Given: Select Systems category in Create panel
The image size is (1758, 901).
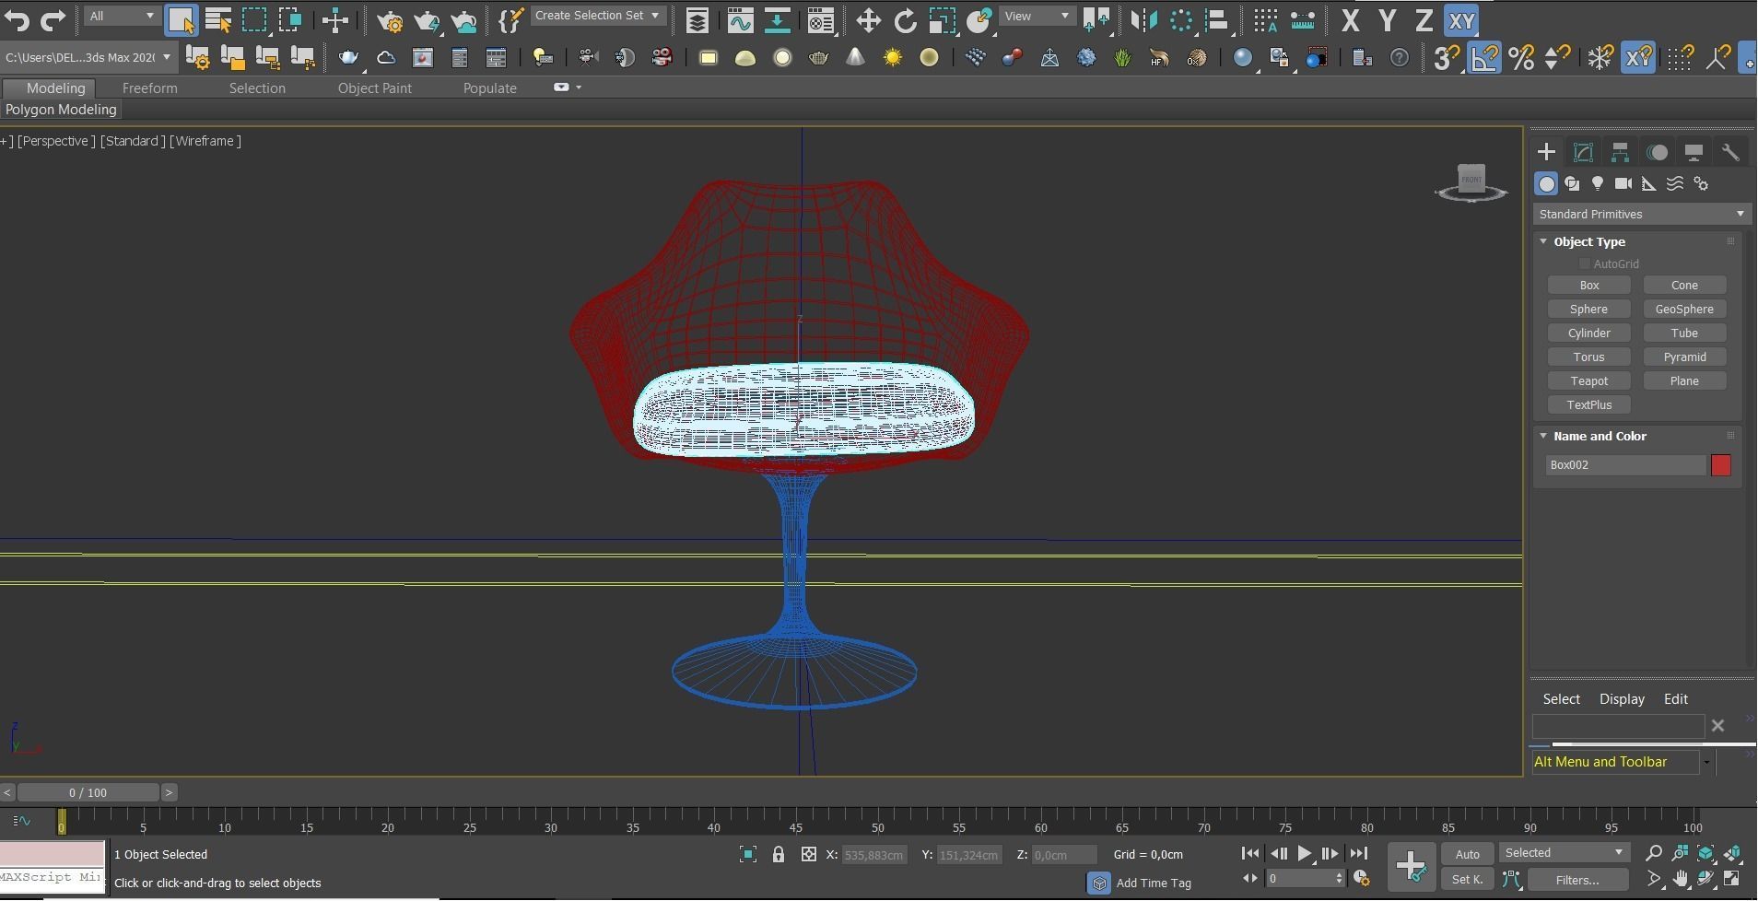Looking at the screenshot, I should (1701, 183).
